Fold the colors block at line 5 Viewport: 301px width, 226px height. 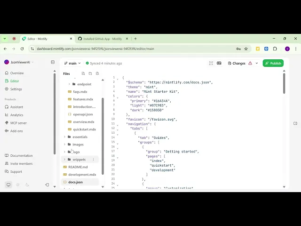point(118,98)
